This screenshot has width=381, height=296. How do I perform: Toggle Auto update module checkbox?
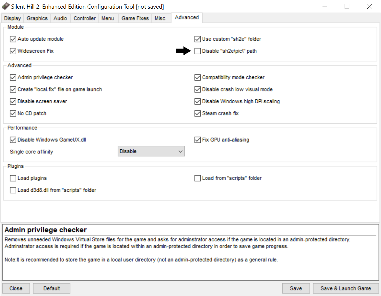click(x=13, y=39)
